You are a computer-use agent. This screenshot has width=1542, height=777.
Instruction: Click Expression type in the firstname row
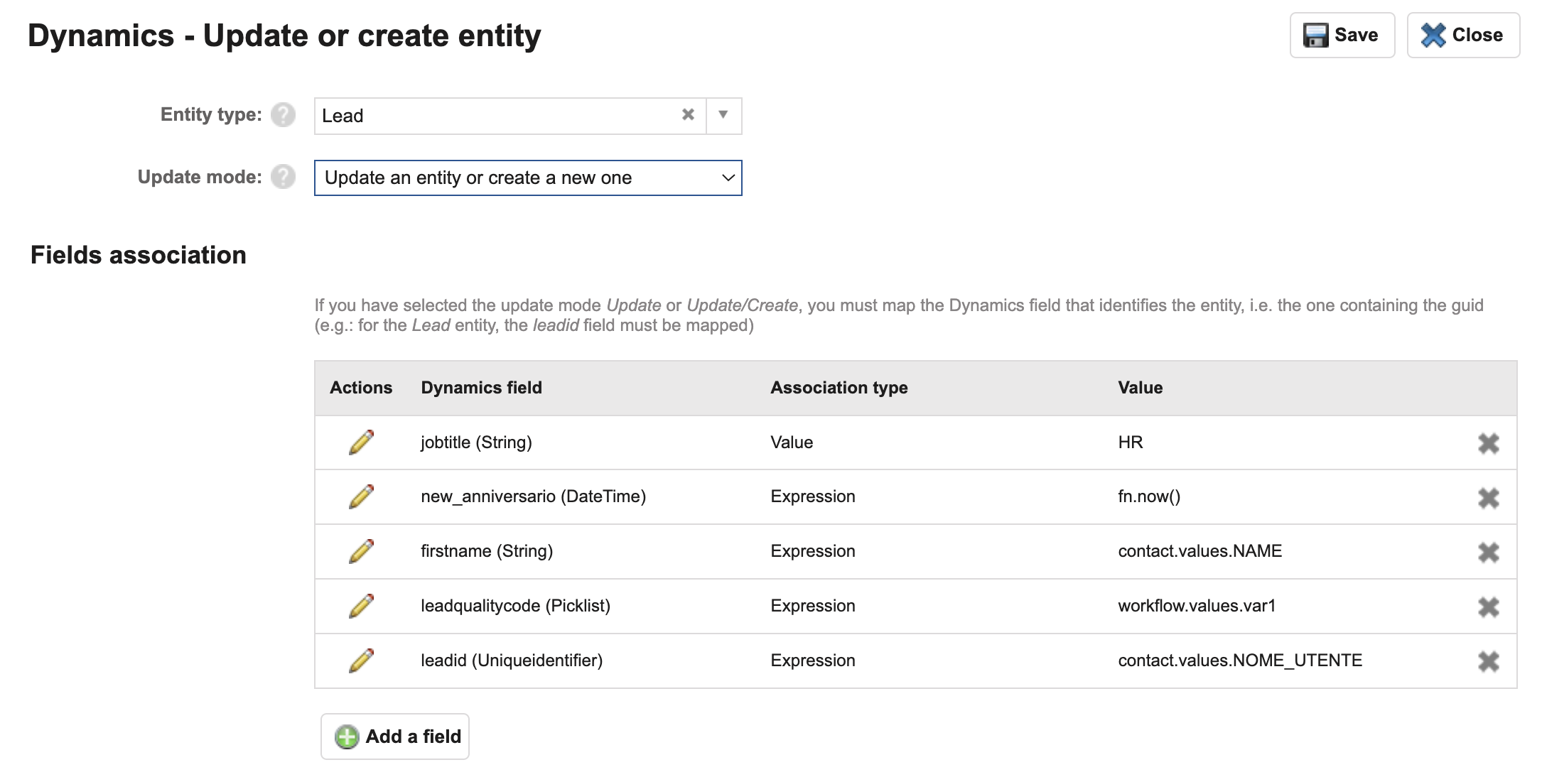pos(813,551)
